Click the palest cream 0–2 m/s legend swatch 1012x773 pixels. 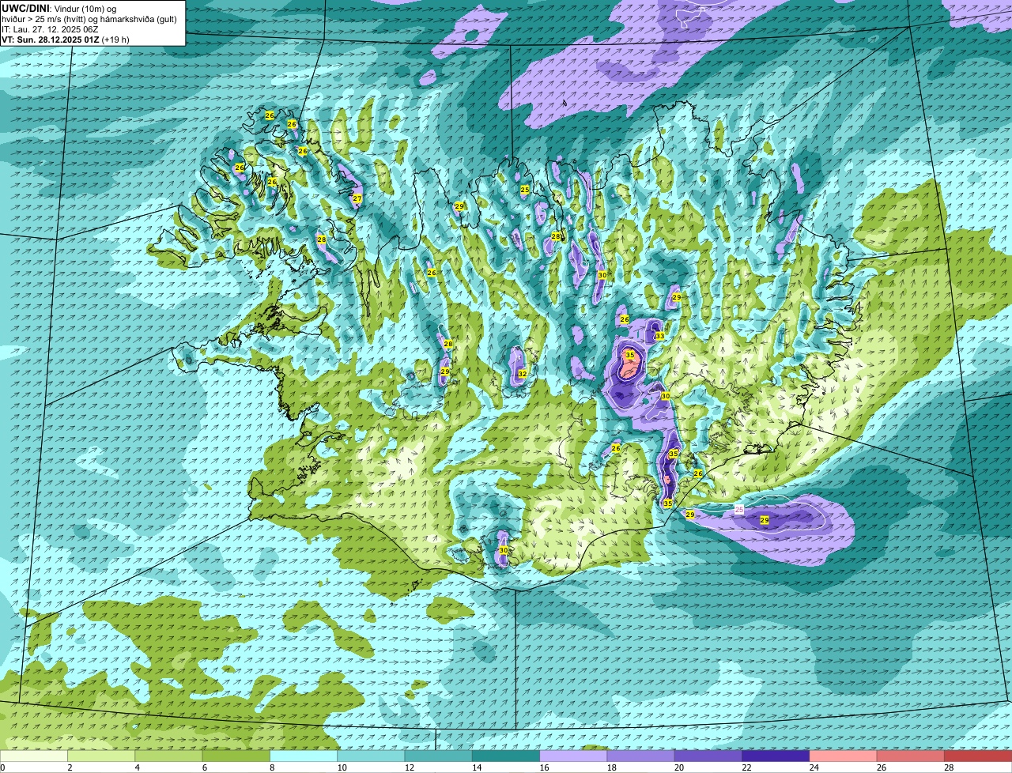pos(34,756)
